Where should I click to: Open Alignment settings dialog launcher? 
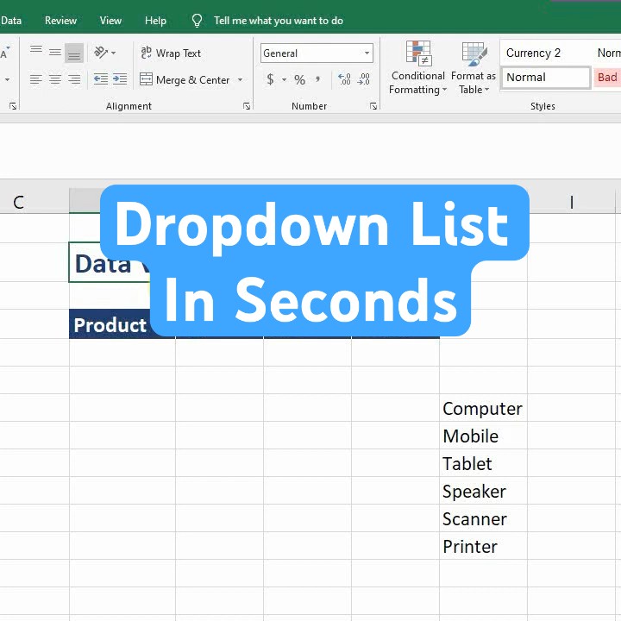[x=247, y=106]
